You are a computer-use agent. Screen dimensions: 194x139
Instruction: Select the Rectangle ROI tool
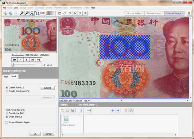[x=60, y=13]
